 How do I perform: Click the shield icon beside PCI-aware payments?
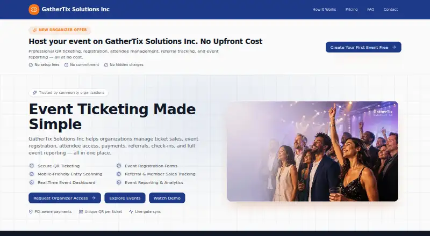click(x=31, y=212)
